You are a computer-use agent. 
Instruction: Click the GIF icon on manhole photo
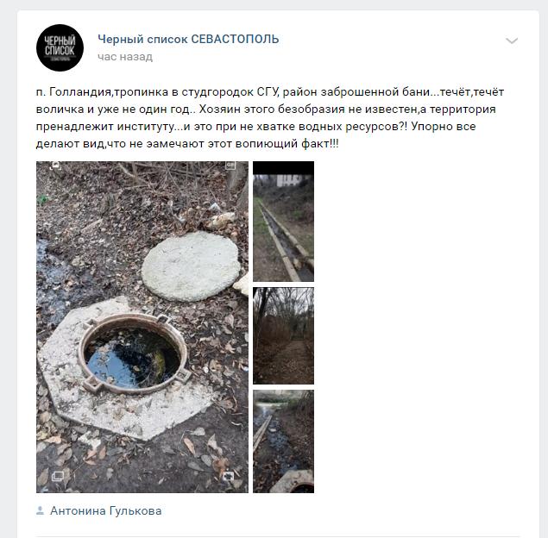pos(230,166)
